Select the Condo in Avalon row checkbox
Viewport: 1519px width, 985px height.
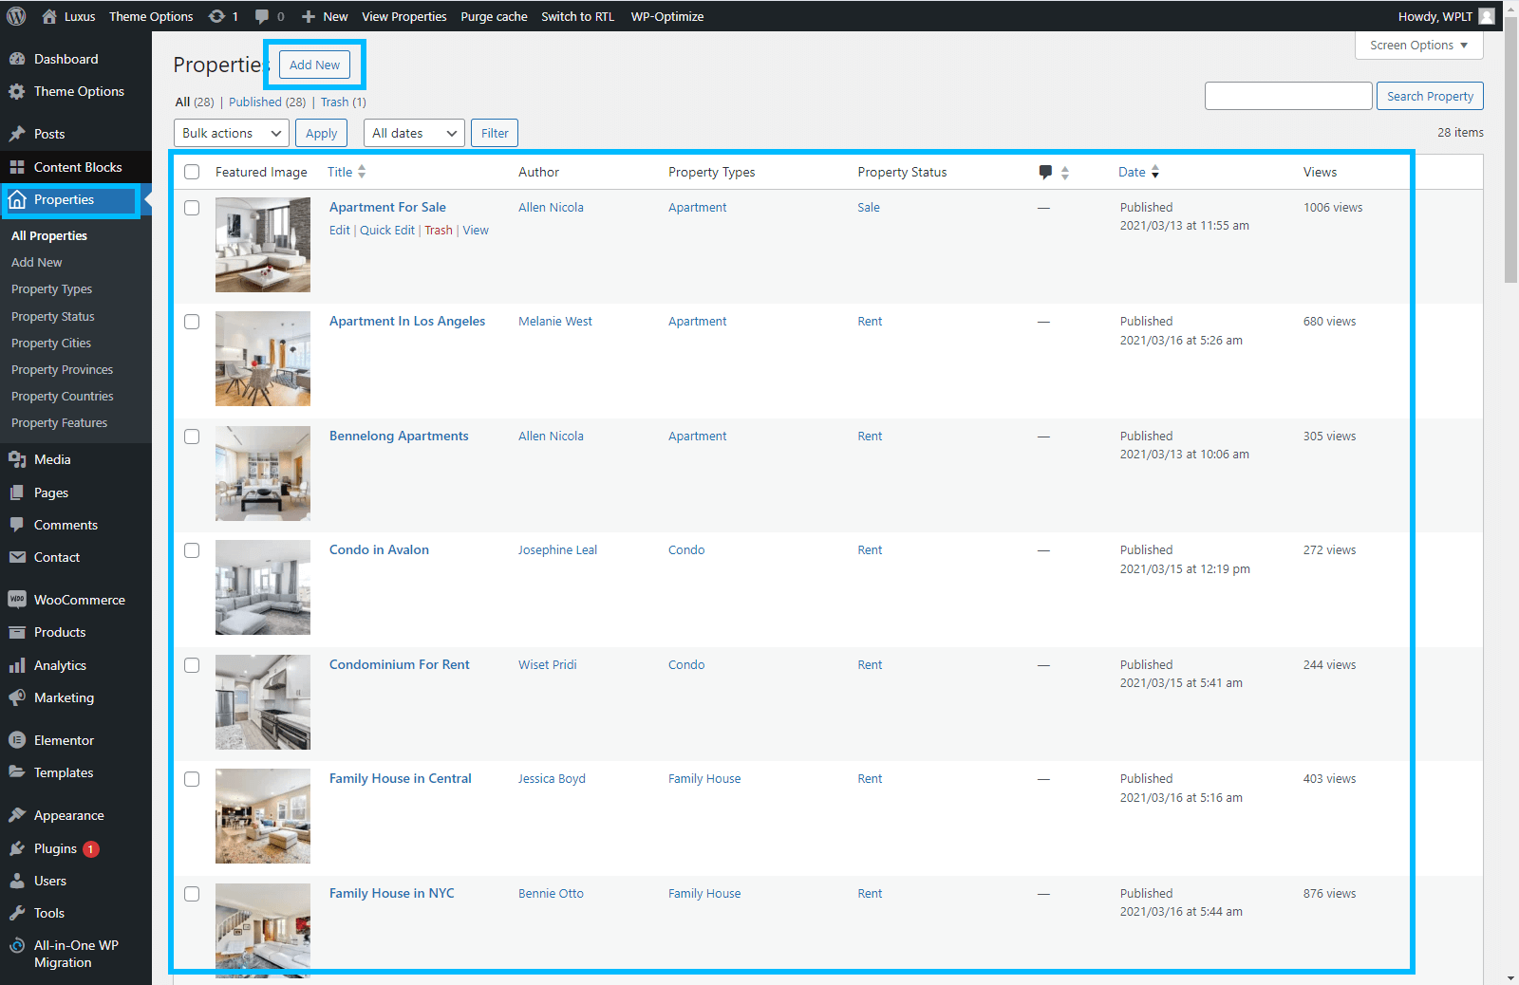coord(192,550)
